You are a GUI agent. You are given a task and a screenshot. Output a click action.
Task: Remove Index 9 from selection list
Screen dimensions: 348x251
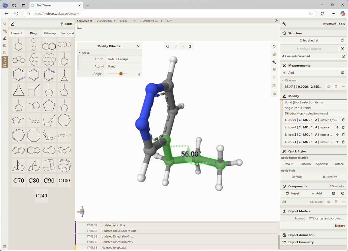point(343,120)
